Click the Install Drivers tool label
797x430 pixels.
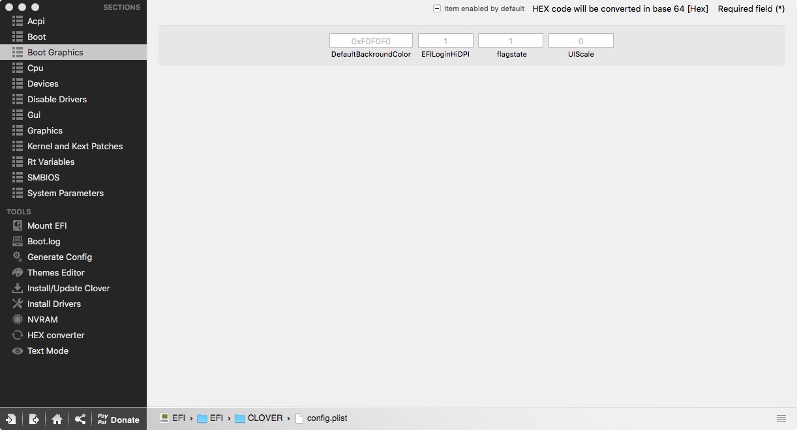54,304
